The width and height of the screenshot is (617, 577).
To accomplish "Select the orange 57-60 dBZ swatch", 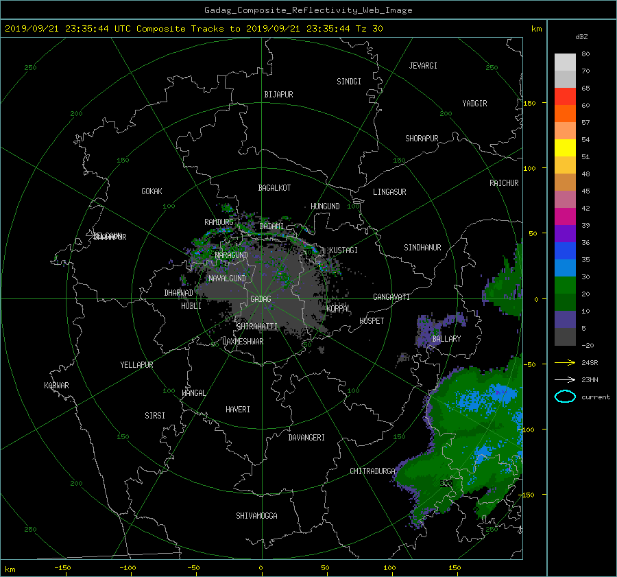I will [565, 113].
